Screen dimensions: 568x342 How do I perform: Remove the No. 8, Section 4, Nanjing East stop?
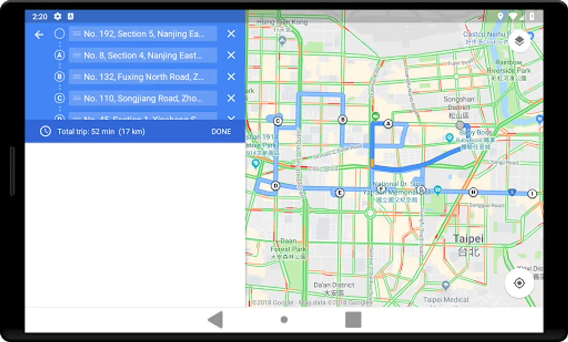231,55
